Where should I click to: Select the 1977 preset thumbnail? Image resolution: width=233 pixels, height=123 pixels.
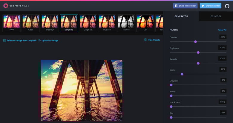[x=12, y=23]
